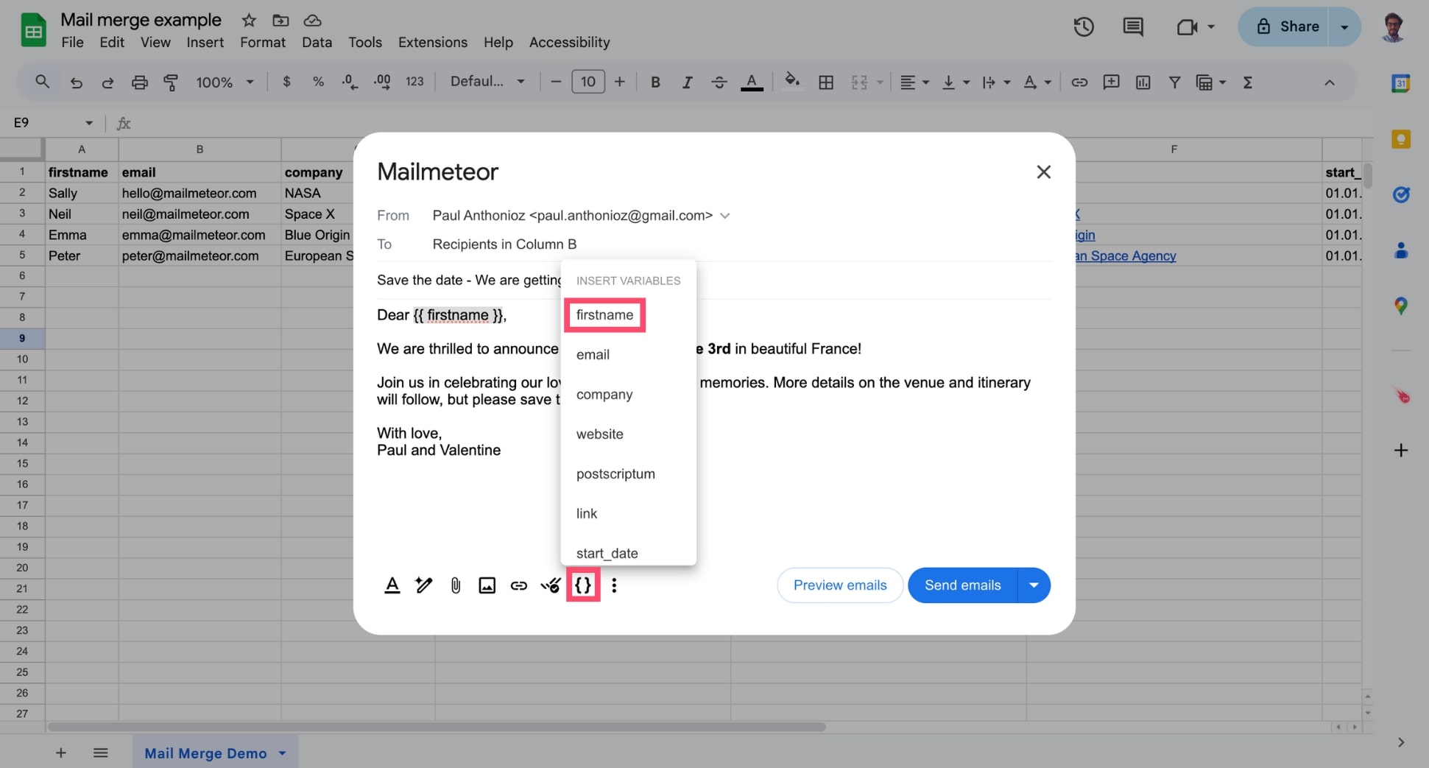
Task: Click the AI writing wand icon in Mailmeteor
Action: [x=423, y=585]
